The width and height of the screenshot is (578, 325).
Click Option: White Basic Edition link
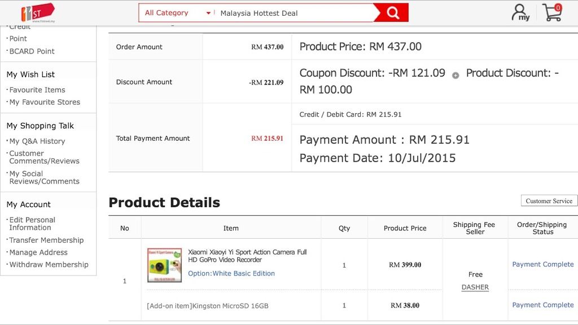click(x=231, y=273)
